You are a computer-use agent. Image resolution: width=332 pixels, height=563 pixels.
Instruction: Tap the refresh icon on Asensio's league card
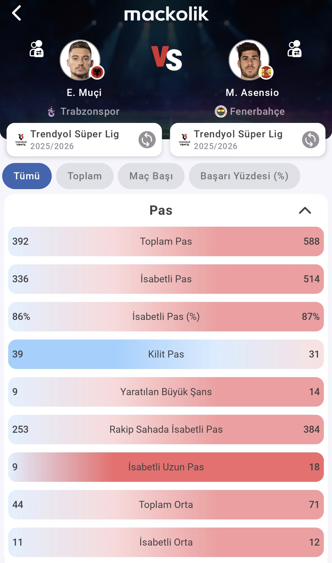point(310,140)
